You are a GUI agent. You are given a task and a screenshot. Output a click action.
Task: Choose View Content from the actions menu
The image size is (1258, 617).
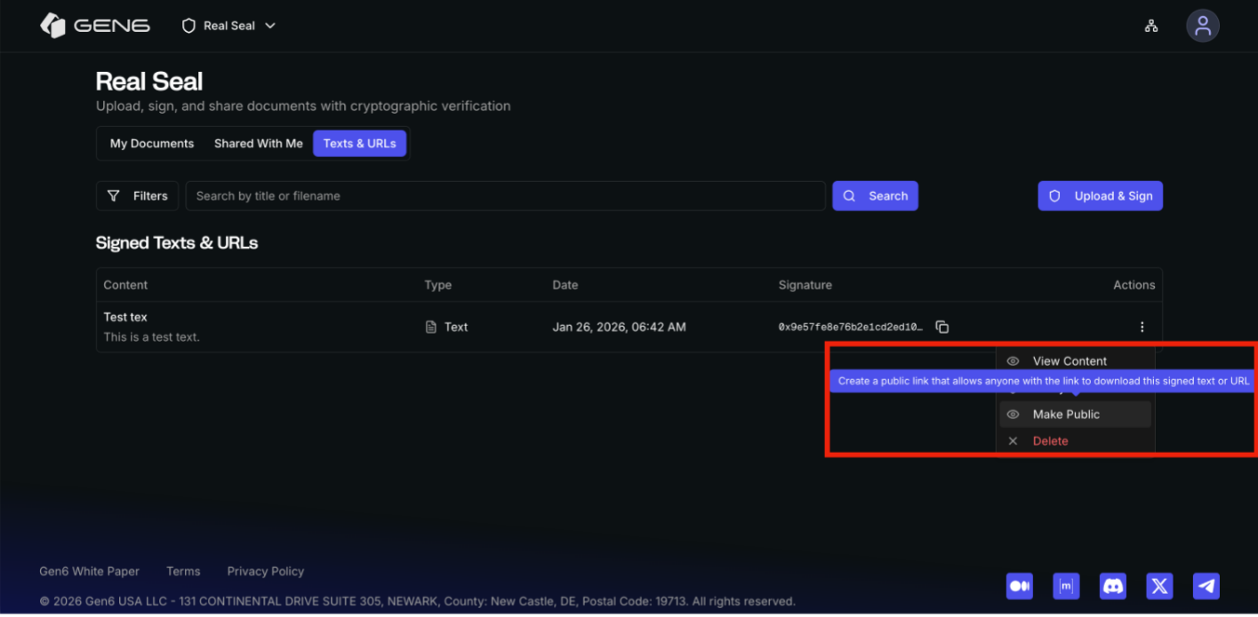[1069, 360]
